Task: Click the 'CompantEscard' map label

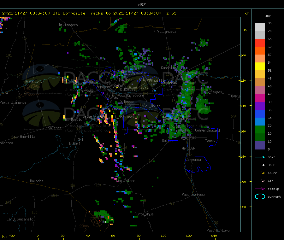Action: 207,131
